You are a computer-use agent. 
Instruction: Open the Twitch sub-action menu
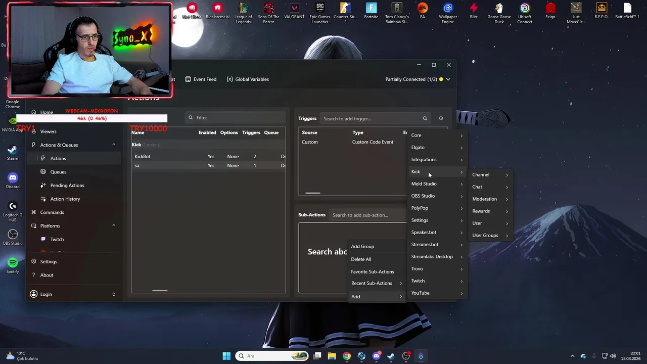pyautogui.click(x=437, y=281)
